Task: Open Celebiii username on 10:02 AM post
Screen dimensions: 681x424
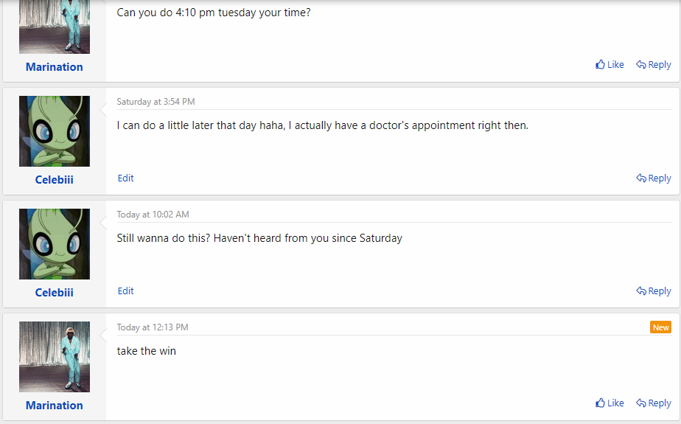Action: click(x=55, y=293)
